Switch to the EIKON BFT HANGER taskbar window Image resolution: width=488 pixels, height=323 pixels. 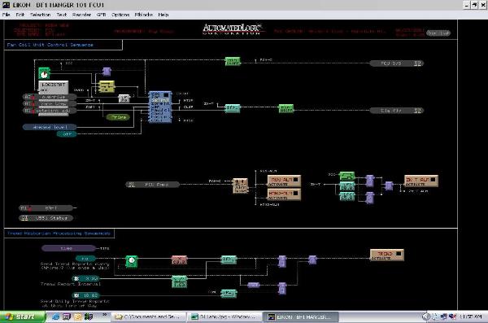(301, 316)
